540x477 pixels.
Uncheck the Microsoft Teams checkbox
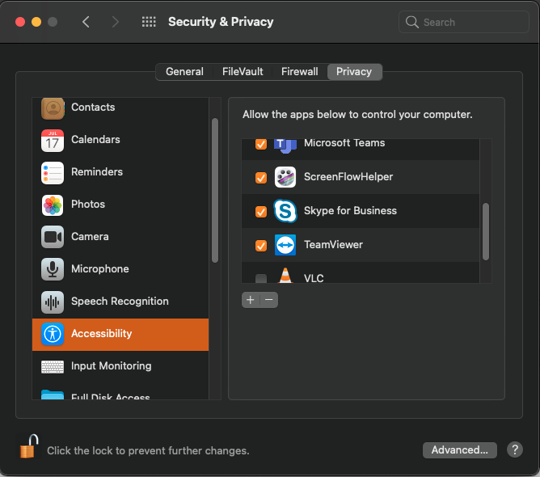pyautogui.click(x=261, y=144)
